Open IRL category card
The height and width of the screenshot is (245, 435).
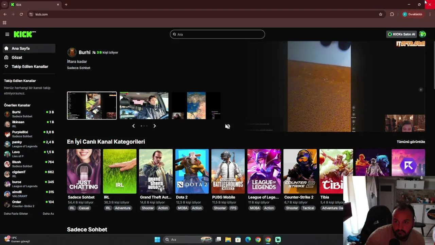[x=120, y=171]
